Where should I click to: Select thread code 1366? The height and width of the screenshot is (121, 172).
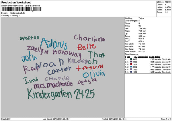coord(152,72)
